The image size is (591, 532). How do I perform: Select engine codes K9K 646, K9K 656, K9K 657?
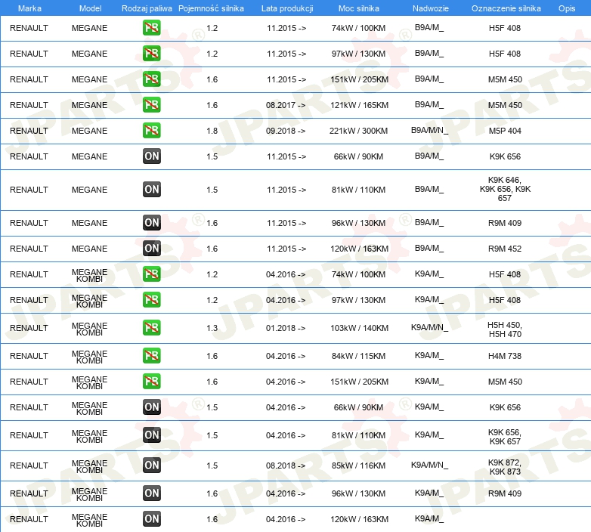tap(505, 189)
